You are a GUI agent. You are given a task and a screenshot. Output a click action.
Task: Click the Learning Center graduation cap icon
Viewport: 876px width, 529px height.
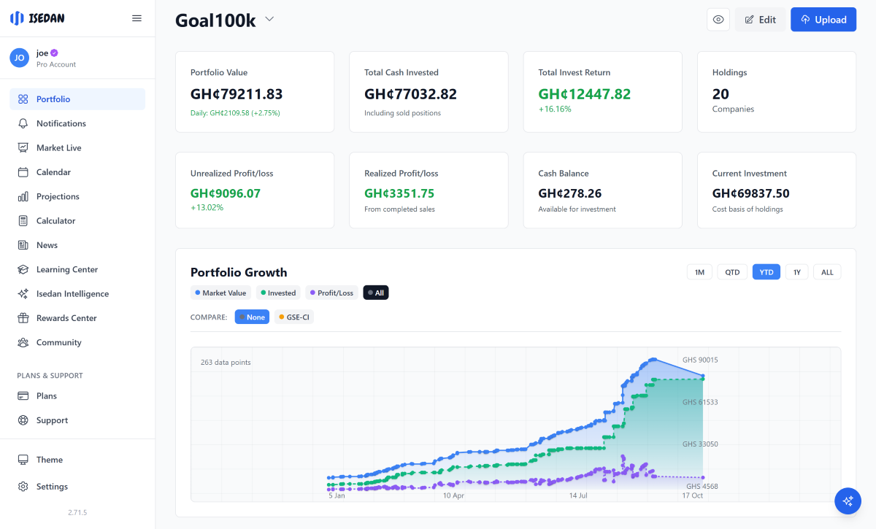coord(23,269)
